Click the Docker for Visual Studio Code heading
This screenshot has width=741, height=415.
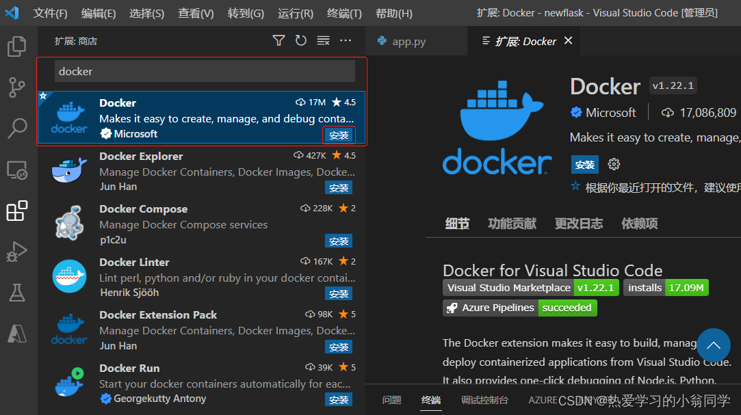552,270
